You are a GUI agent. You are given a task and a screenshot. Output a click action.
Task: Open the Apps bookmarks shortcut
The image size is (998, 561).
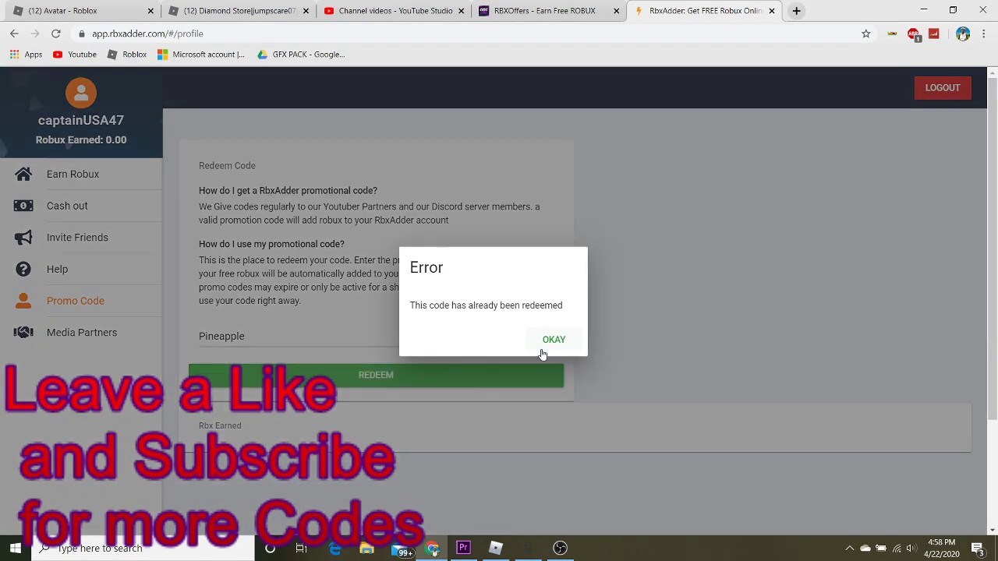point(26,55)
